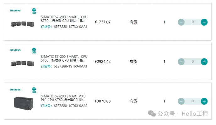
Task: Increase quantity of CPU ST30 with plus
Action: pyautogui.click(x=204, y=22)
